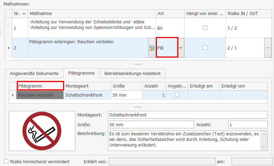Select the row marker of the Rauchen verboten pictogram
The image size is (274, 166).
click(13, 95)
